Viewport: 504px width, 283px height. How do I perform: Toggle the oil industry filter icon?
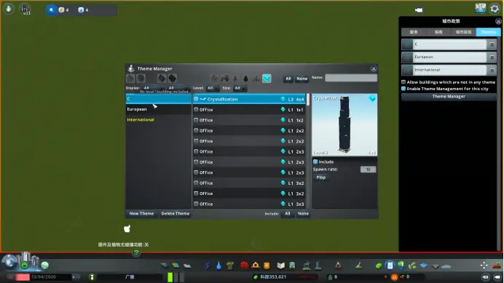click(x=245, y=79)
